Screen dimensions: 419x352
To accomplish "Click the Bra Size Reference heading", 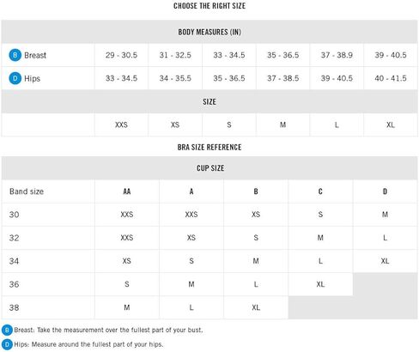I will [209, 147].
